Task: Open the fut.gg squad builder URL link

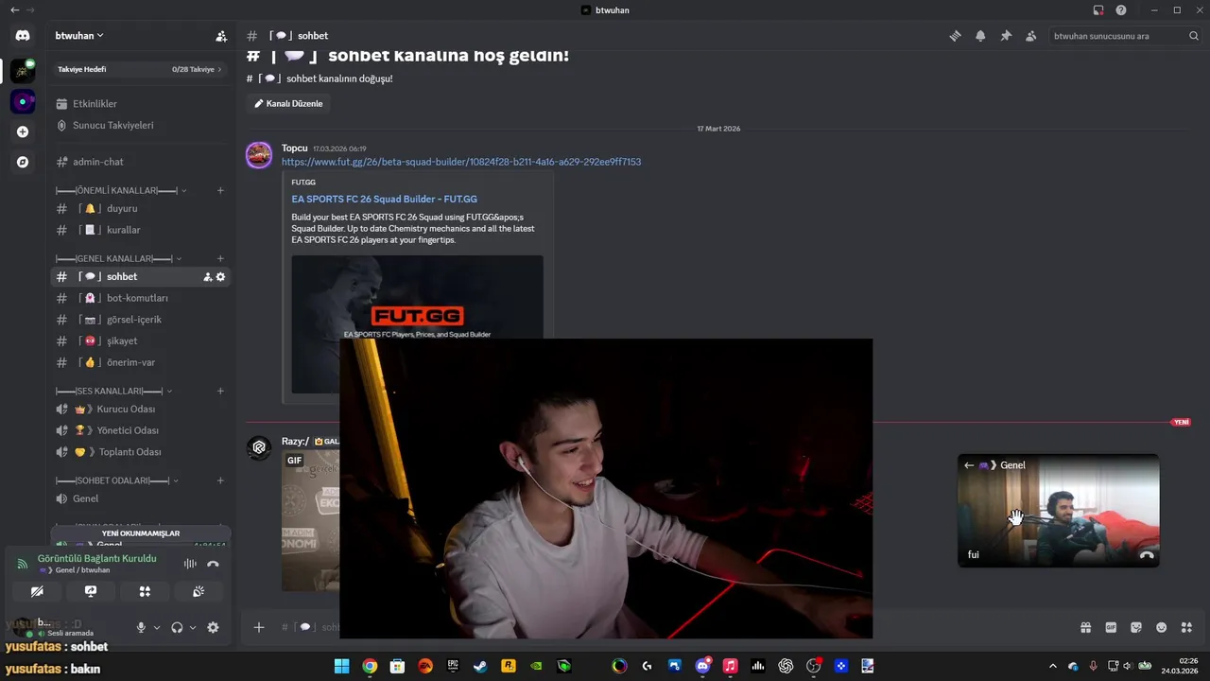Action: (x=461, y=162)
